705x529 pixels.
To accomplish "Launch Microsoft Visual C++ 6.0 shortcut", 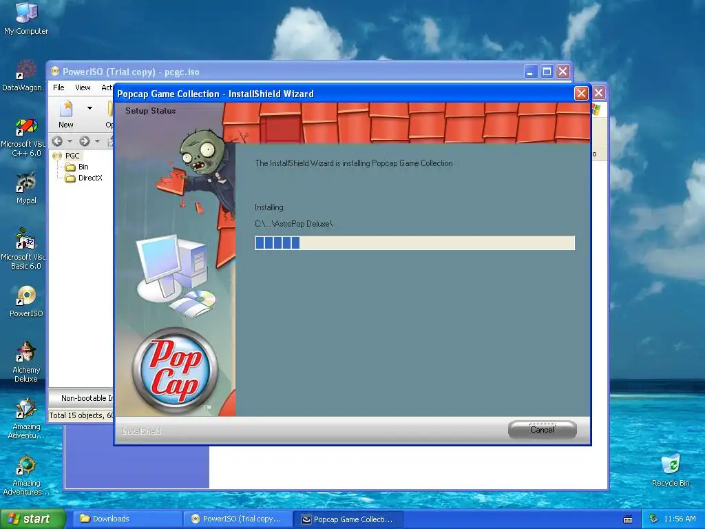I will click(23, 137).
